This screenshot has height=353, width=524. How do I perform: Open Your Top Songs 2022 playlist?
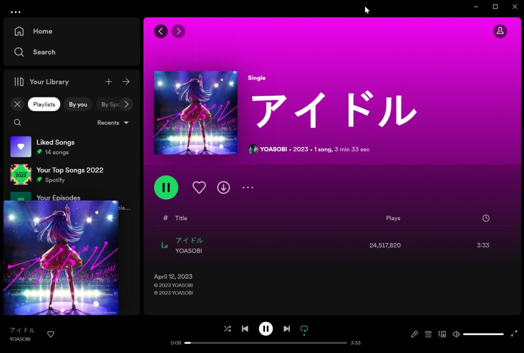click(72, 174)
